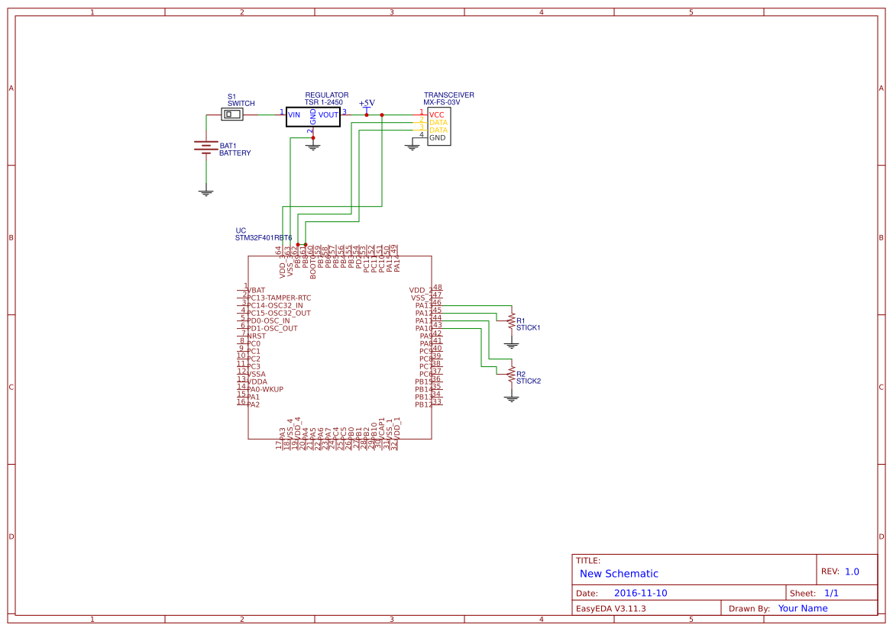893x631 pixels.
Task: Click the ground symbol below the regulator
Action: point(312,145)
